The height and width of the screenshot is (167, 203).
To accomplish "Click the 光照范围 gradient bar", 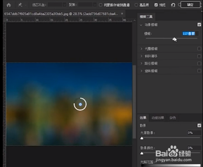I will point(171,165).
